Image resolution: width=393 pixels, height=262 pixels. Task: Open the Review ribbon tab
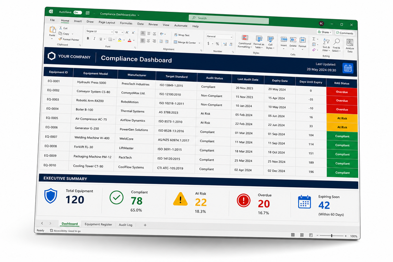click(x=153, y=24)
